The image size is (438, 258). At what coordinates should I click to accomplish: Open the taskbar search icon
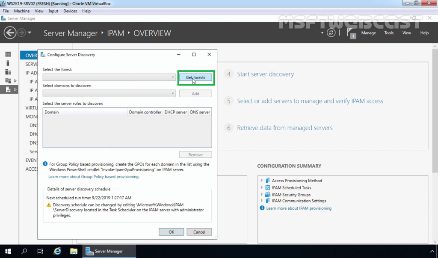(24, 251)
